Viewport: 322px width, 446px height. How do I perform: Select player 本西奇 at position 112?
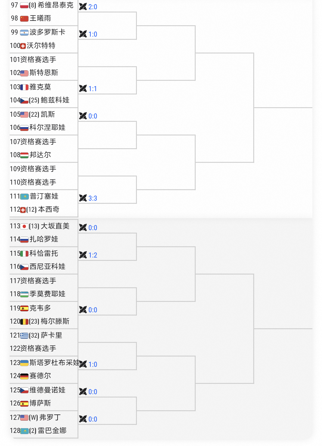point(49,209)
